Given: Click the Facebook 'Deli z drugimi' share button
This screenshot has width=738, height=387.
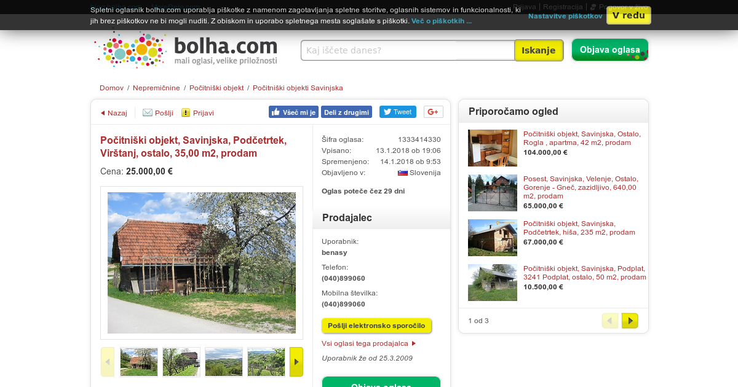Looking at the screenshot, I should click(x=346, y=112).
